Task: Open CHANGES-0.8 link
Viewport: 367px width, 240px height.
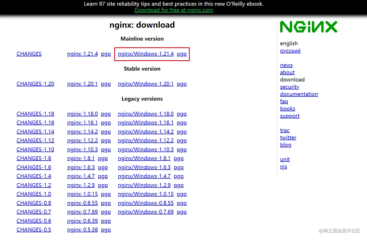Action: [x=34, y=203]
